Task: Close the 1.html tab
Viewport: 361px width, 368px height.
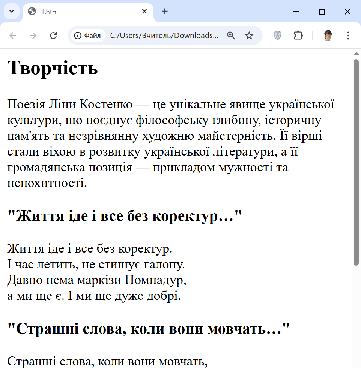Action: pos(144,12)
